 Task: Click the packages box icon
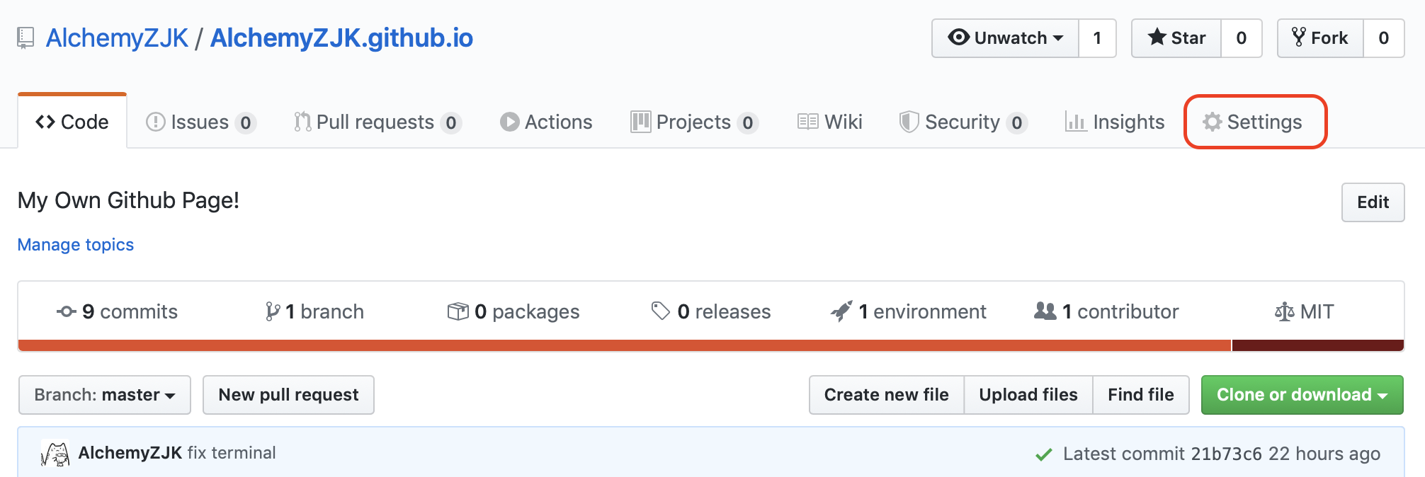pyautogui.click(x=458, y=311)
